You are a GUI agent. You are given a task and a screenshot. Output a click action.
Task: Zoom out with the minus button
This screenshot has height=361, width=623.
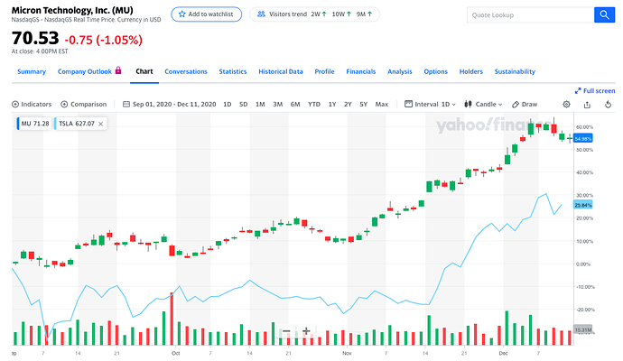tap(286, 331)
